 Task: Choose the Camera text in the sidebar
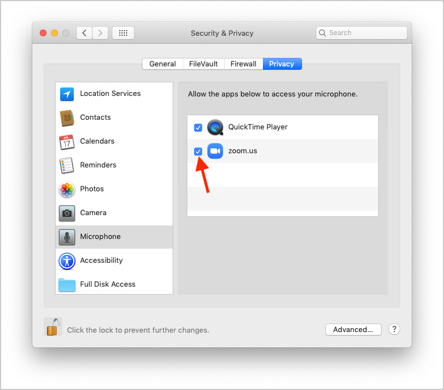[93, 212]
